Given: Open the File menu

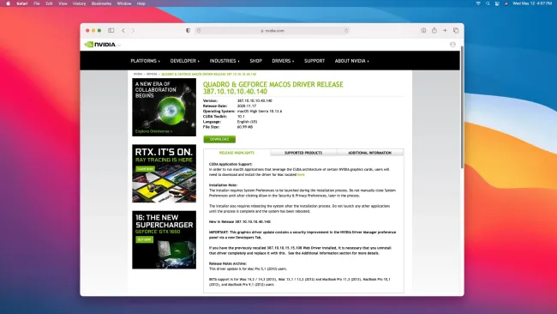Looking at the screenshot, I should pyautogui.click(x=37, y=3).
